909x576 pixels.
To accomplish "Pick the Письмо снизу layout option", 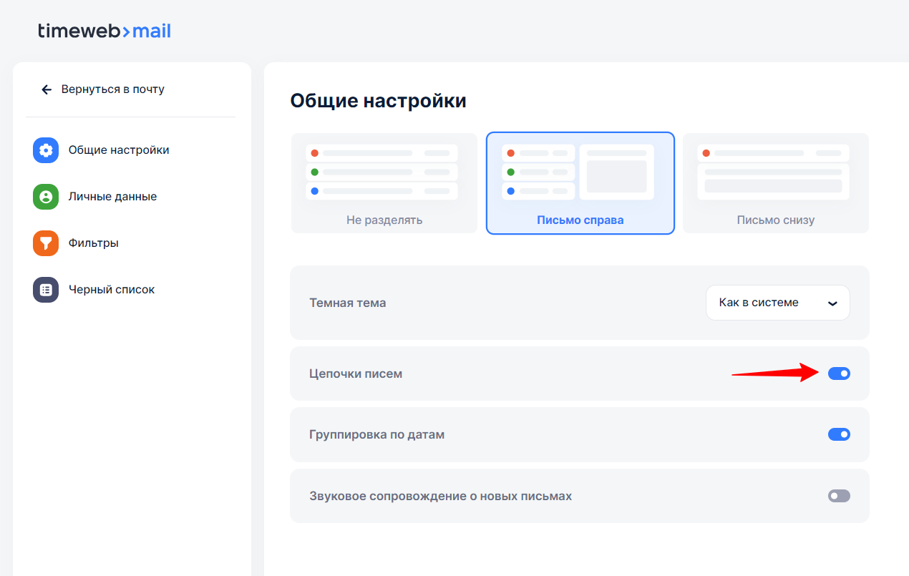I will coord(776,183).
